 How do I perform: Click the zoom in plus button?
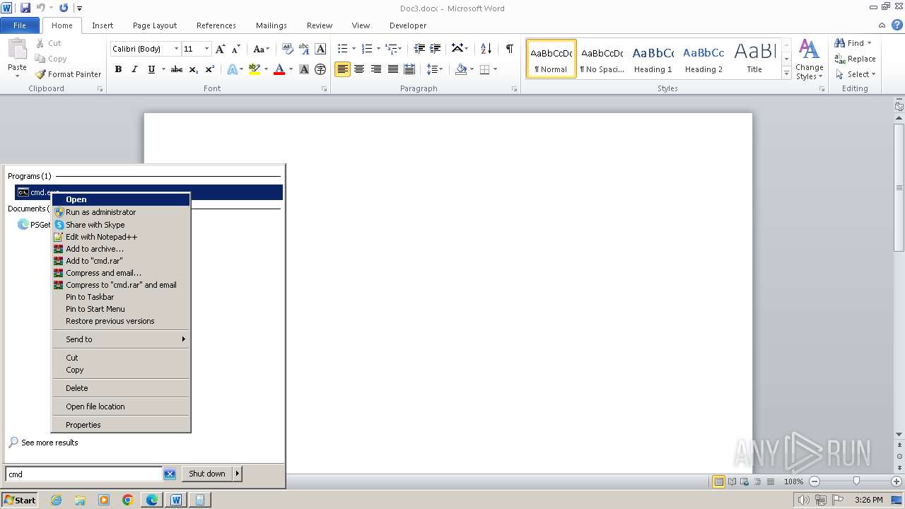[897, 481]
